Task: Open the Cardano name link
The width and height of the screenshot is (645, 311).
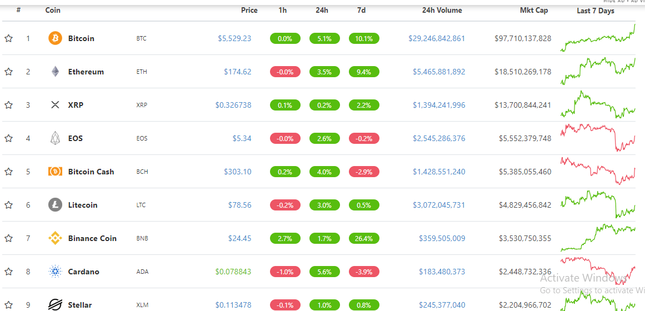Action: (x=83, y=272)
